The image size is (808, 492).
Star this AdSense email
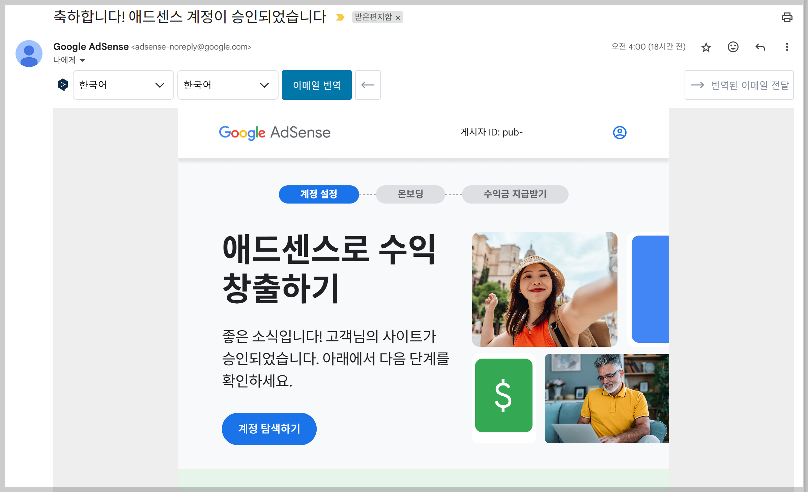click(705, 47)
